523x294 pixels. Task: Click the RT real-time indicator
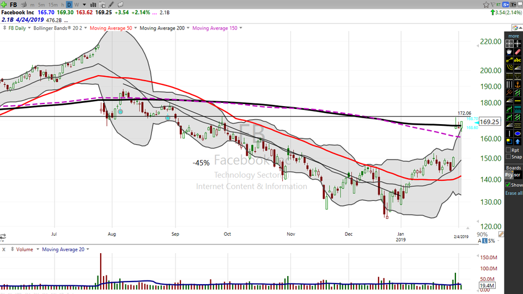click(x=498, y=5)
